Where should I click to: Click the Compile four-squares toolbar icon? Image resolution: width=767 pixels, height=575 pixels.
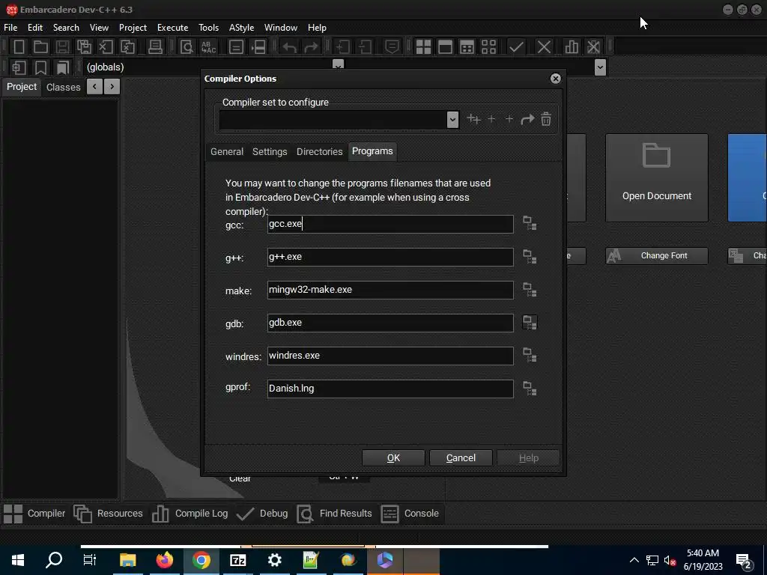coord(423,47)
